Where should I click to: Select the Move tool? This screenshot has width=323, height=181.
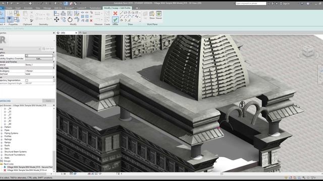pyautogui.click(x=57, y=20)
